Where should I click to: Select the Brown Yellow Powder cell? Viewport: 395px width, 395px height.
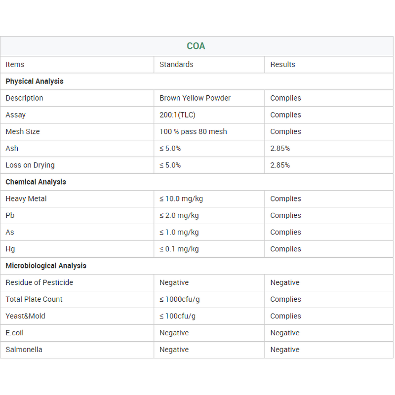195,98
